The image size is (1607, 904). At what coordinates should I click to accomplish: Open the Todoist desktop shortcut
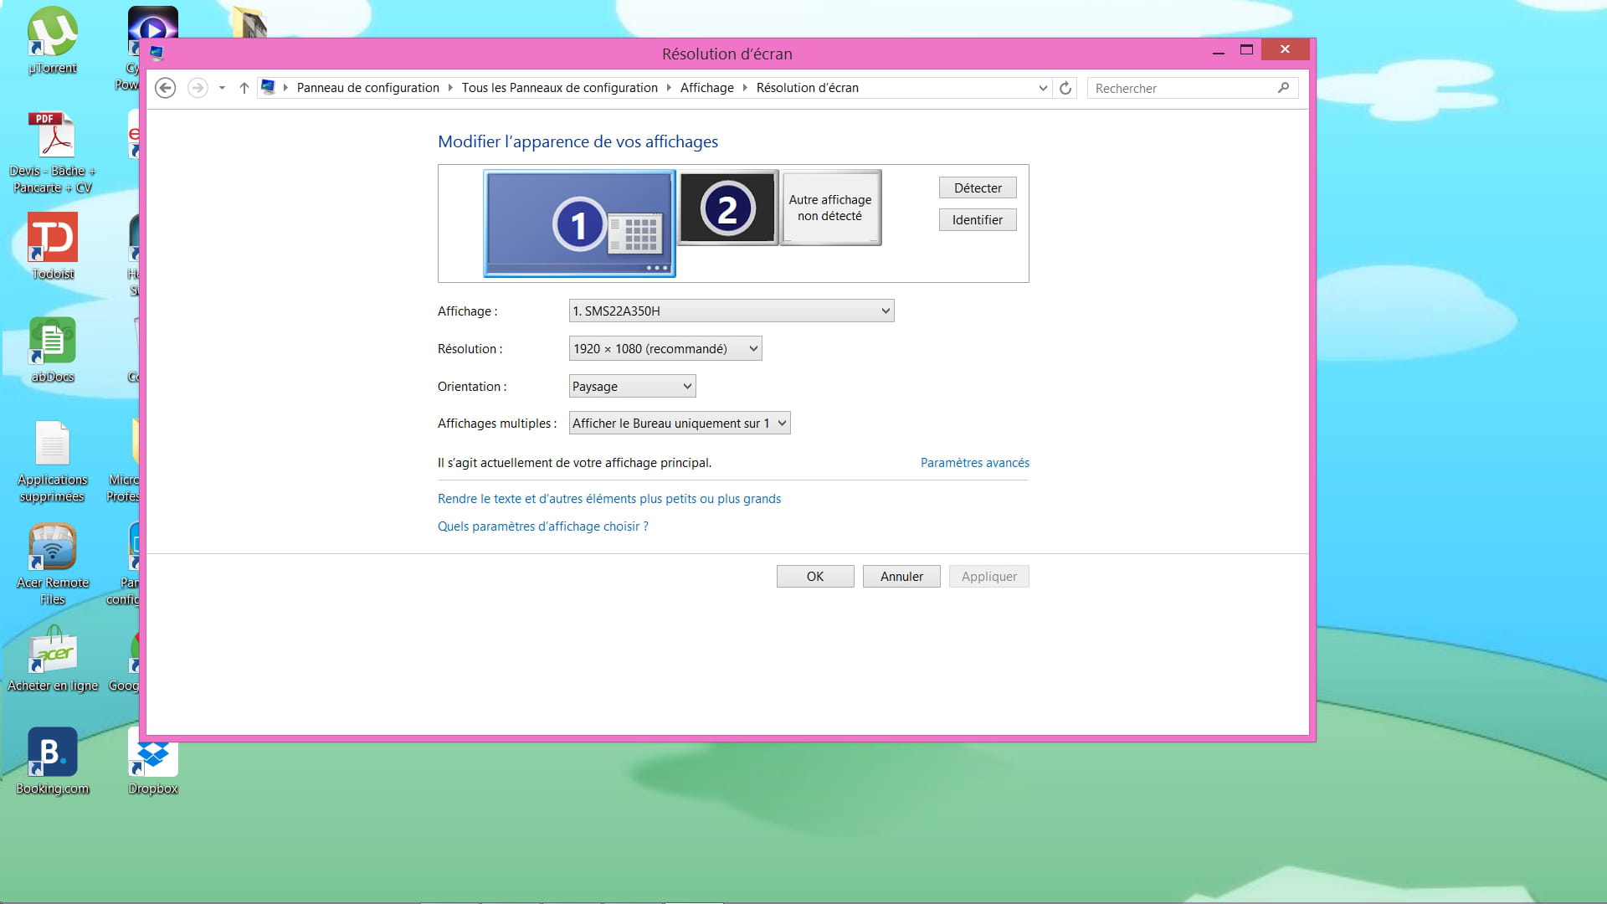(53, 238)
